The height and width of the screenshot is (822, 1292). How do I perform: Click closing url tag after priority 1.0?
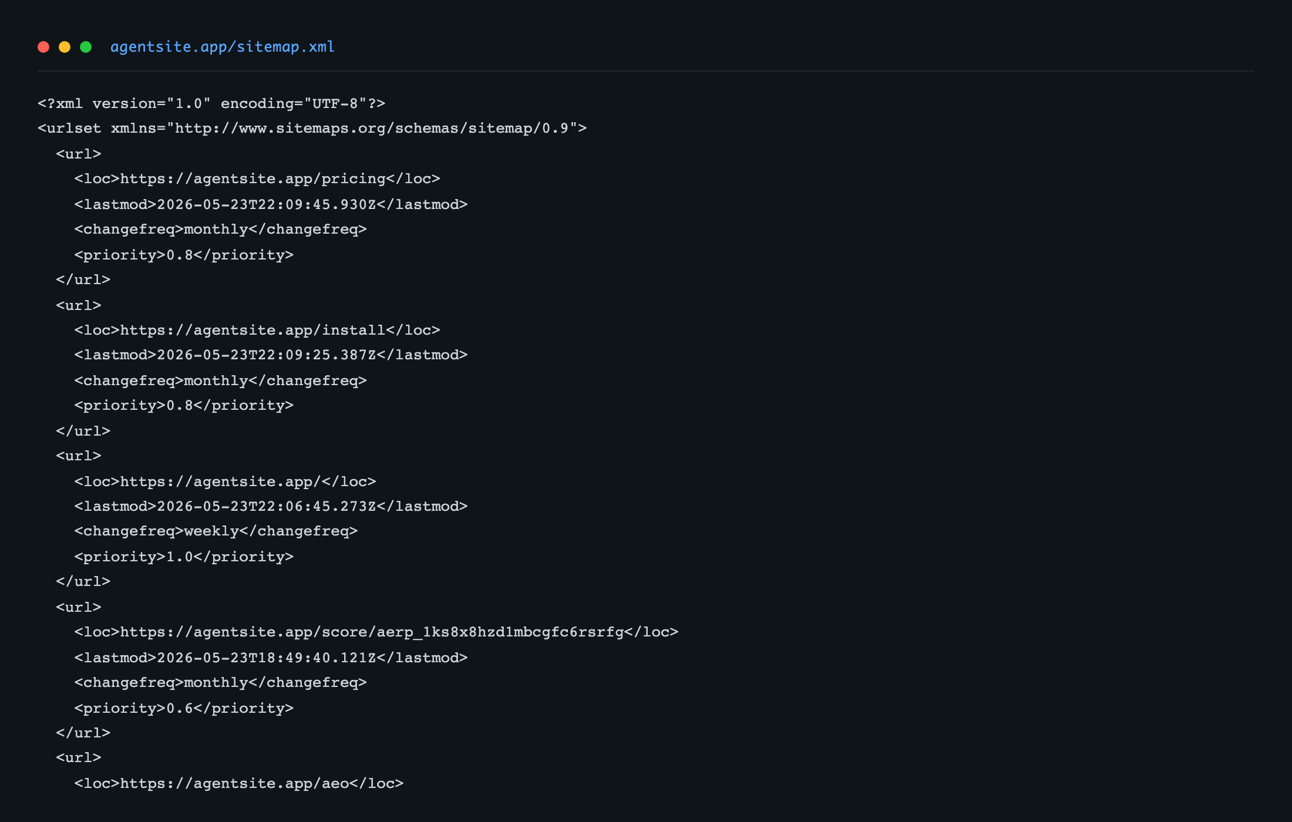[x=83, y=581]
